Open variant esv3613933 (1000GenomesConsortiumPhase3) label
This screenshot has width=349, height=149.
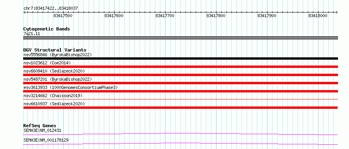[x=71, y=87]
